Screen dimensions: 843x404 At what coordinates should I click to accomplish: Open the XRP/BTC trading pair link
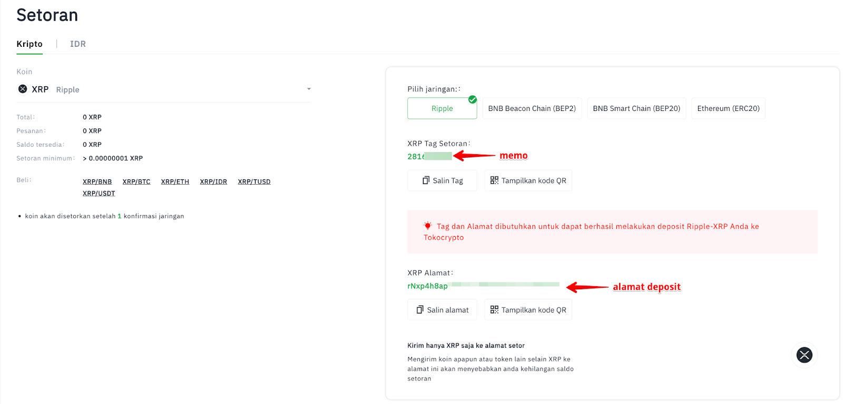tap(136, 181)
